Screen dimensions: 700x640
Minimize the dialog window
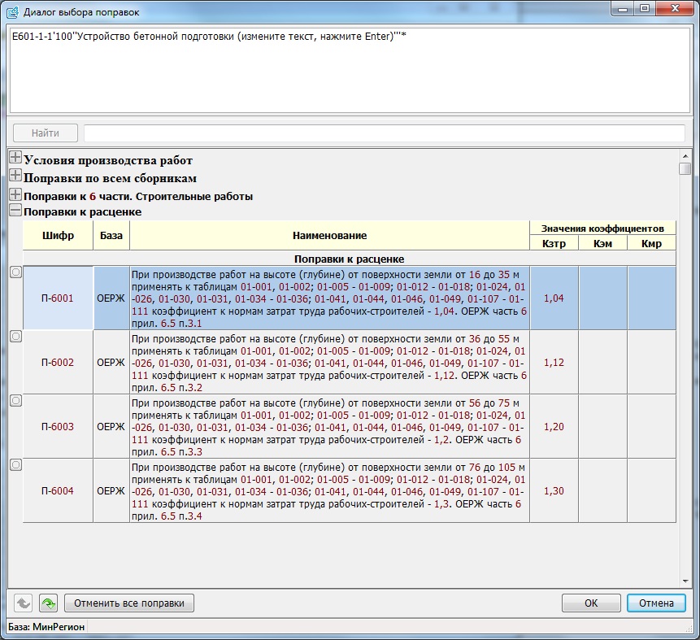621,11
